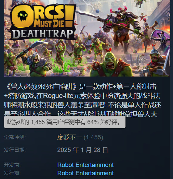Click the word Rogue-lite in the description
The width and height of the screenshot is (173, 179).
click(58, 96)
